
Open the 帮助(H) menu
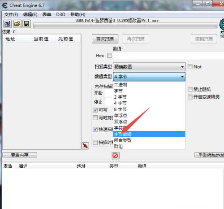pyautogui.click(x=78, y=14)
